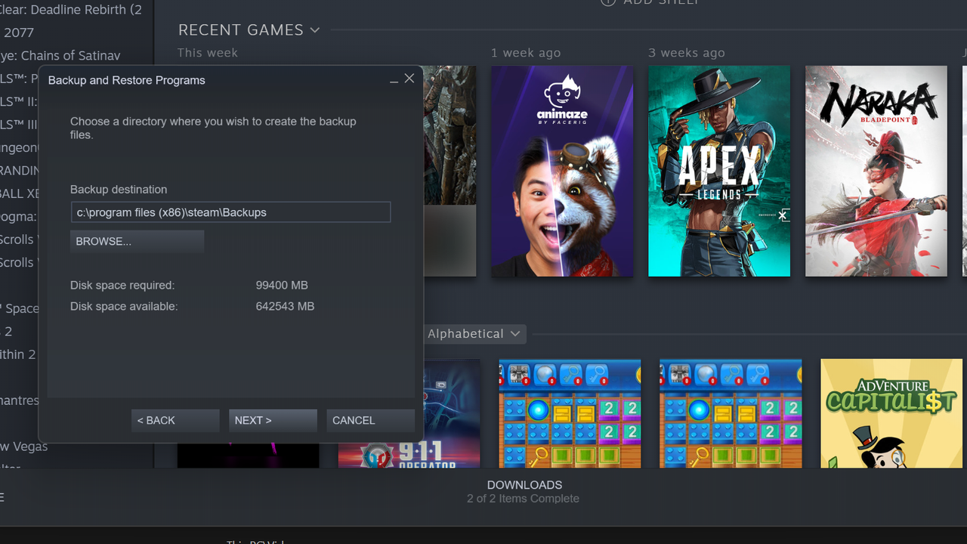Cancel the backup dialog
This screenshot has height=544, width=967.
(x=370, y=420)
